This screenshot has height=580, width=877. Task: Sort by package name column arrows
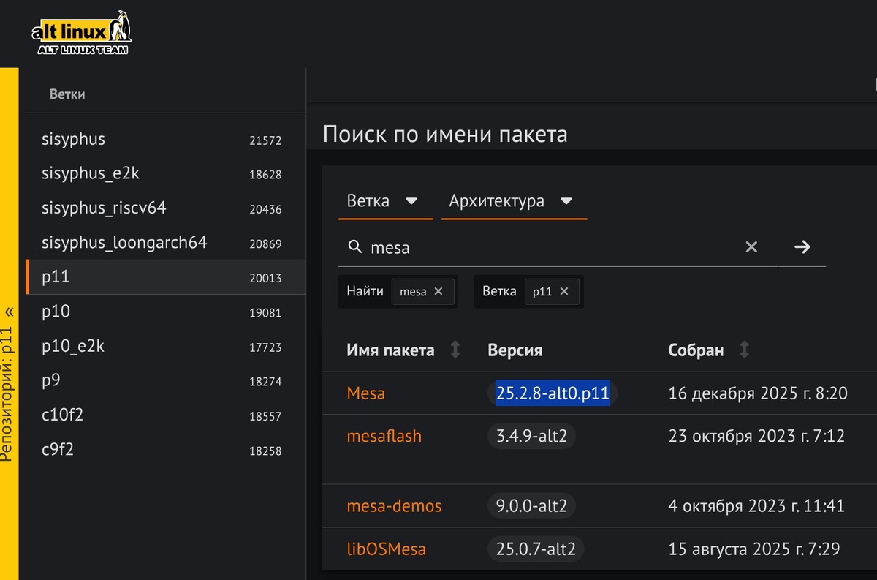[x=455, y=350]
